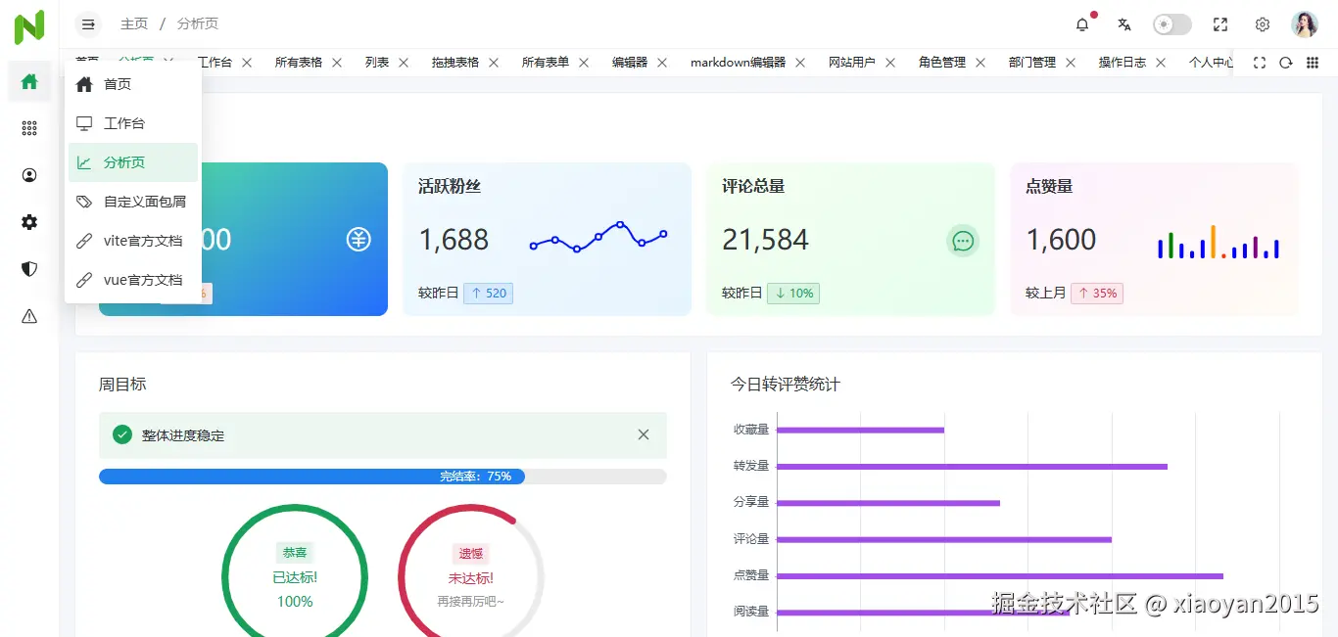Switch to the 操作日志 tab

click(x=1123, y=63)
